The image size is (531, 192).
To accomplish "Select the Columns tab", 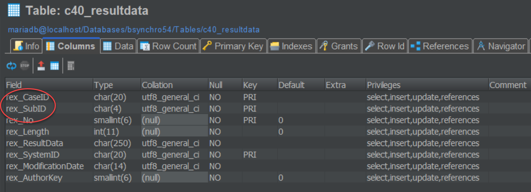I will (71, 46).
